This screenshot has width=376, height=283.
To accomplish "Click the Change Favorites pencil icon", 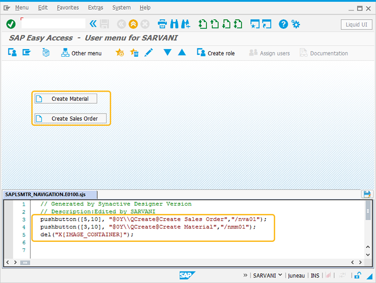I will tap(149, 52).
